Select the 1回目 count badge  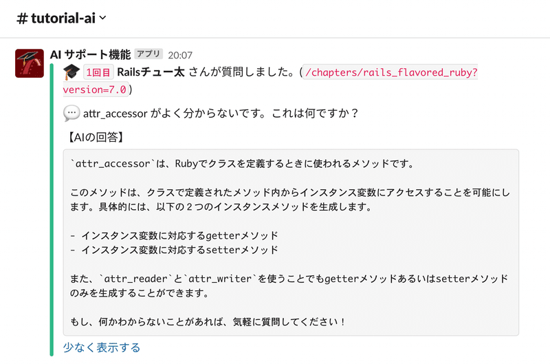coord(98,73)
